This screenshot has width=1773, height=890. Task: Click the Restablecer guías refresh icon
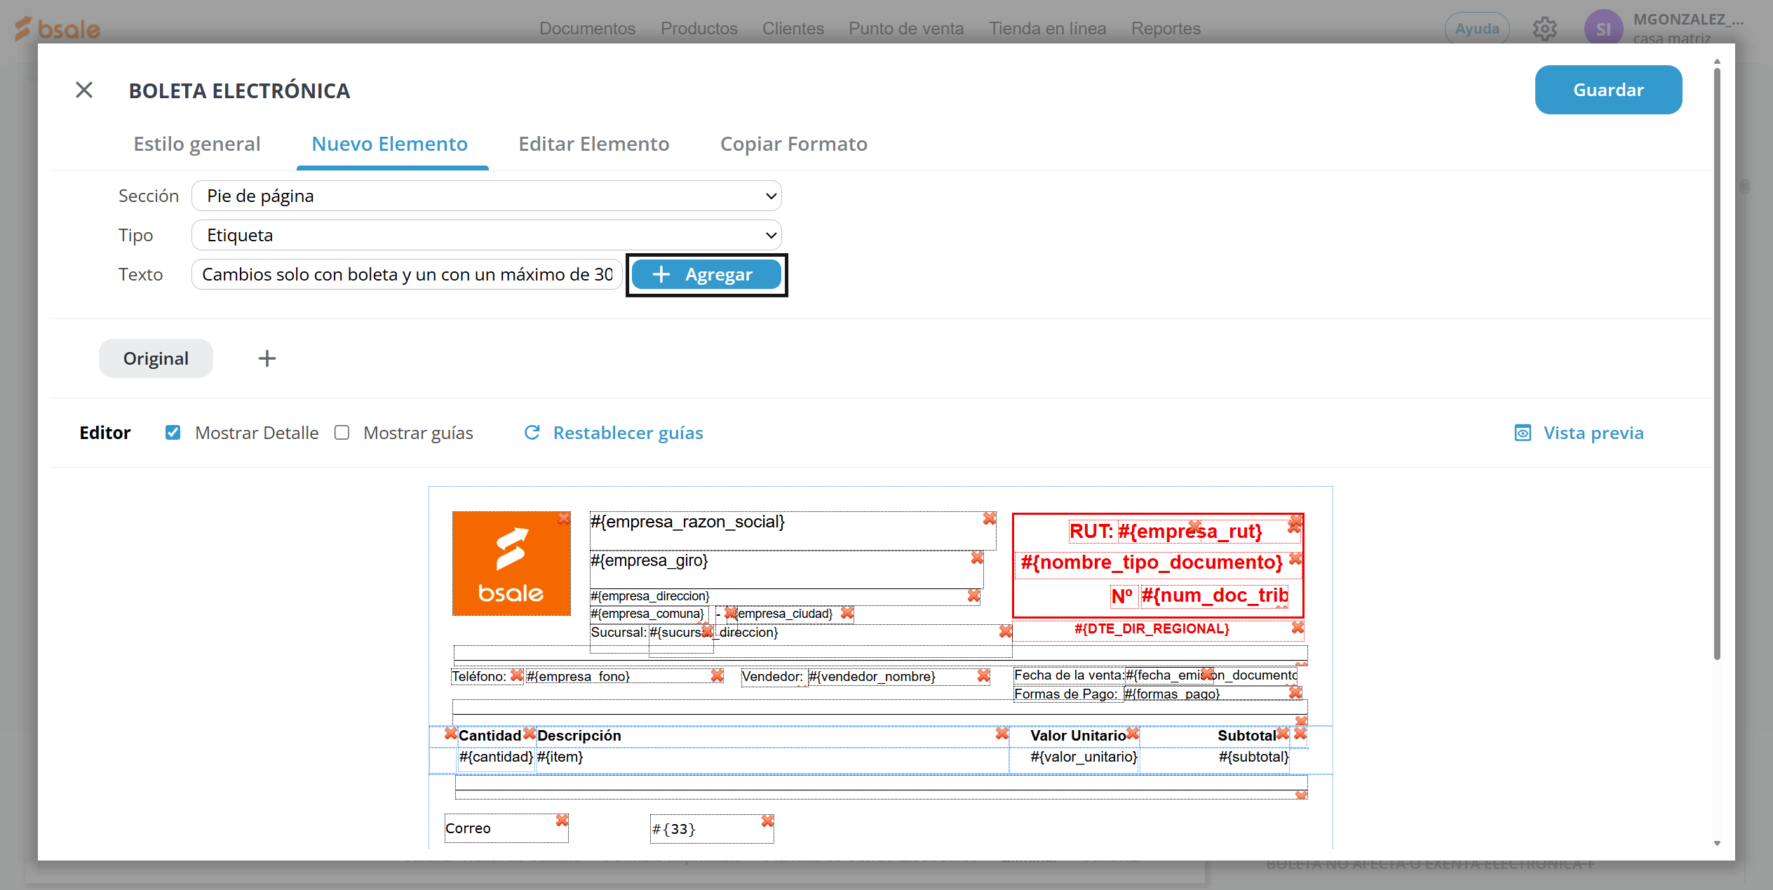[x=532, y=433]
